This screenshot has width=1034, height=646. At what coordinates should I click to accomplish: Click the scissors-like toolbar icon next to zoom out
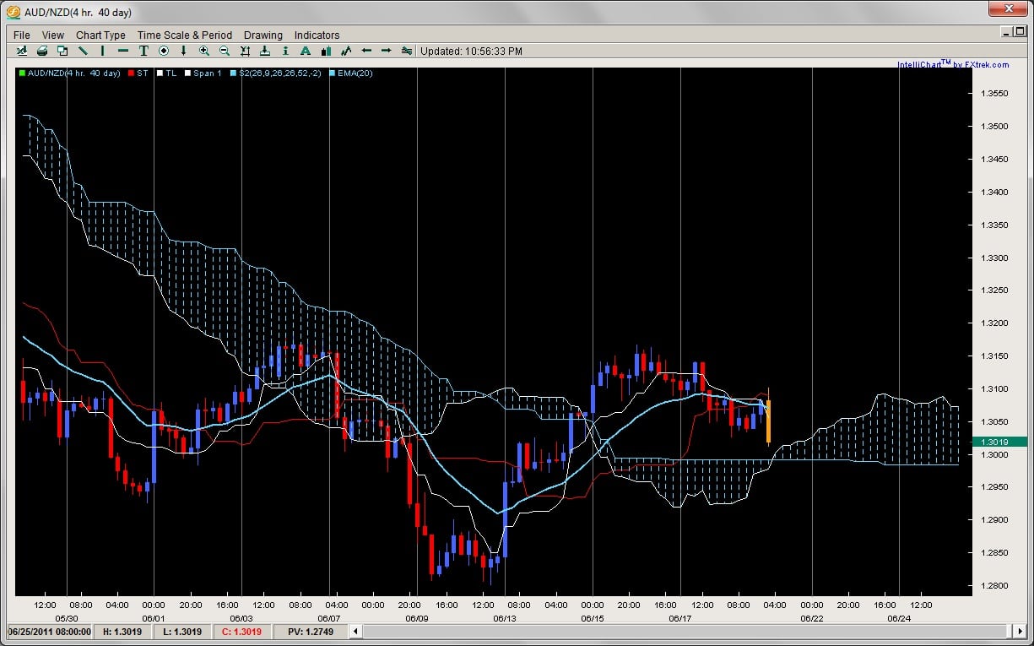point(245,51)
